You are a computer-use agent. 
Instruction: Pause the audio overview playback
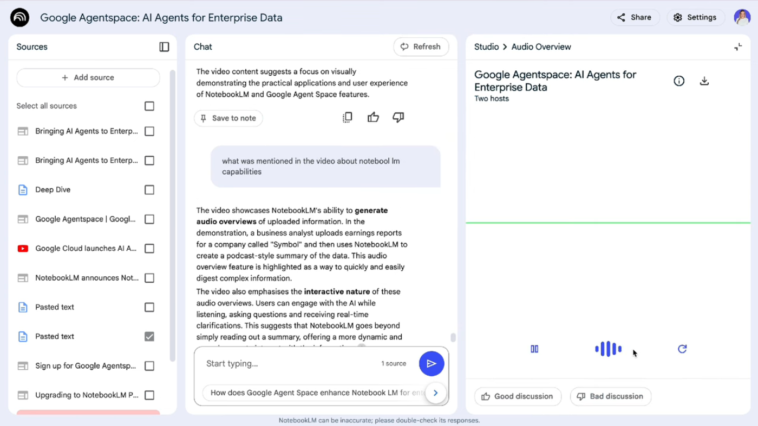(534, 349)
